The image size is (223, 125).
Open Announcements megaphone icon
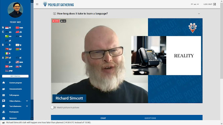click(x=3, y=89)
